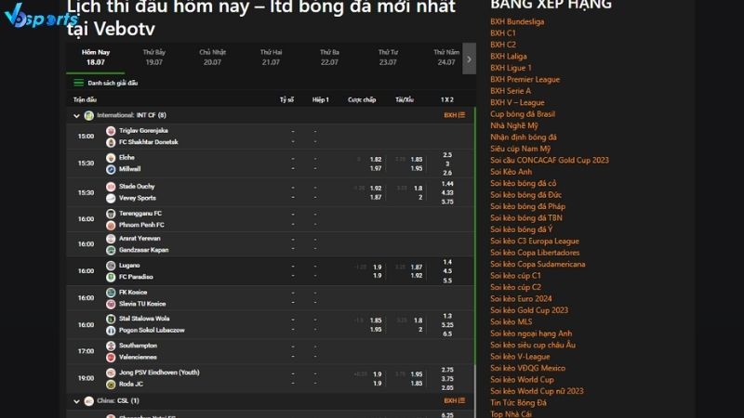Click Lugano team crest
The height and width of the screenshot is (418, 744).
coord(111,266)
